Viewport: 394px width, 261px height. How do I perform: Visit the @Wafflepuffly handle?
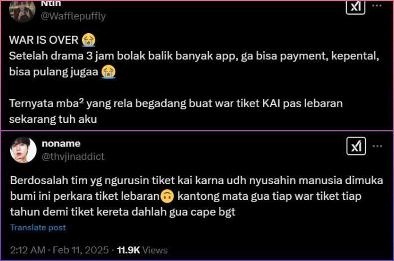tap(73, 16)
